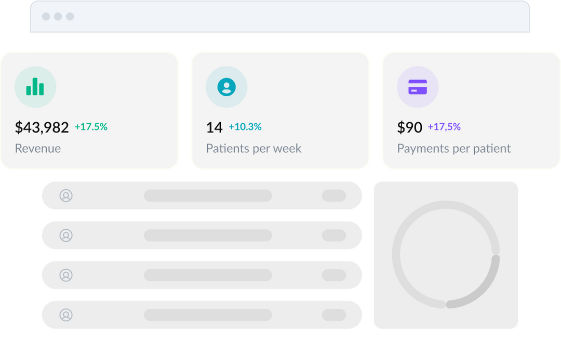Click the small pill in fourth list row
Screen dimensions: 561x341
click(334, 315)
